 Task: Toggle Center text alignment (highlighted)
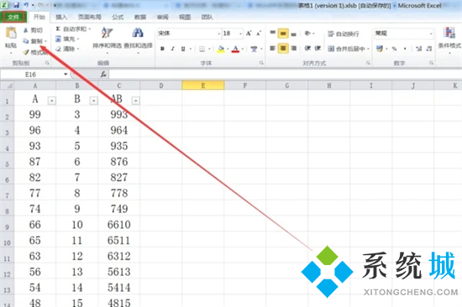pos(283,48)
